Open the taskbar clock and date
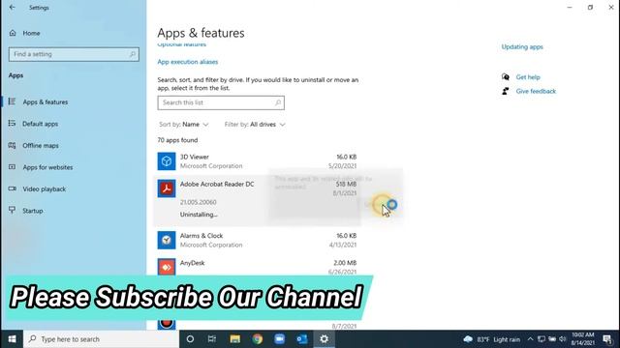This screenshot has height=348, width=620. pyautogui.click(x=583, y=339)
